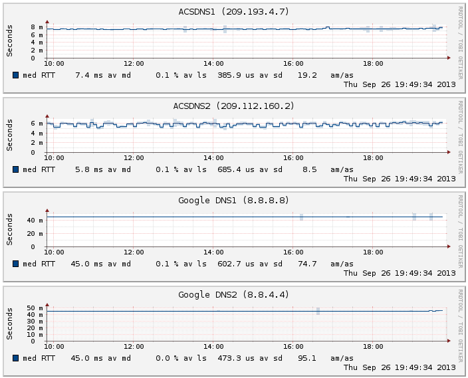The width and height of the screenshot is (468, 378).
Task: Click the red x-axis arrow on ACSDNS1 graph
Action: tap(449, 58)
